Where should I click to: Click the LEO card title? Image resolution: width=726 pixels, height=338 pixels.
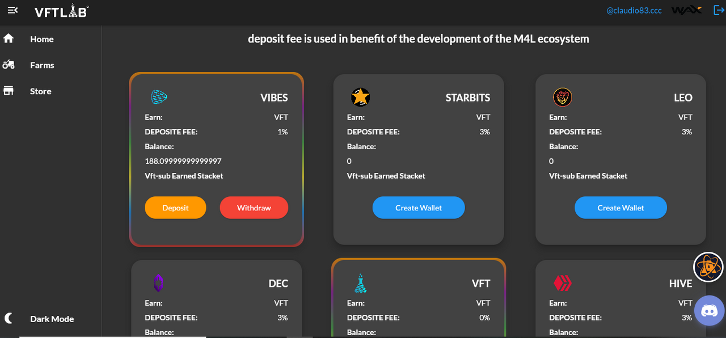tap(683, 98)
